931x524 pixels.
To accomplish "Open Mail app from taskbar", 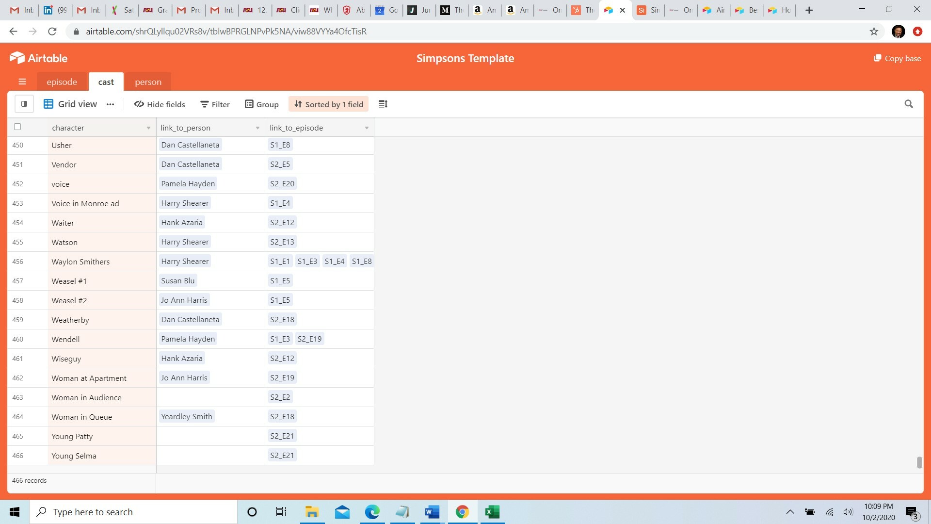I will pyautogui.click(x=342, y=512).
